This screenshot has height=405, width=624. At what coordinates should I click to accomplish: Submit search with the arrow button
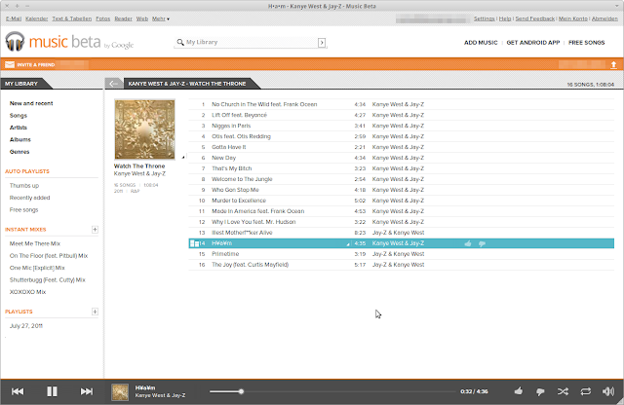click(x=322, y=43)
